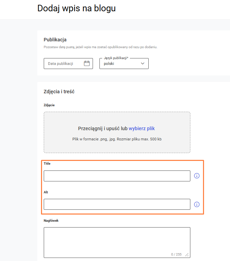Click the info icon beside Title field
The image size is (230, 261).
(x=197, y=176)
